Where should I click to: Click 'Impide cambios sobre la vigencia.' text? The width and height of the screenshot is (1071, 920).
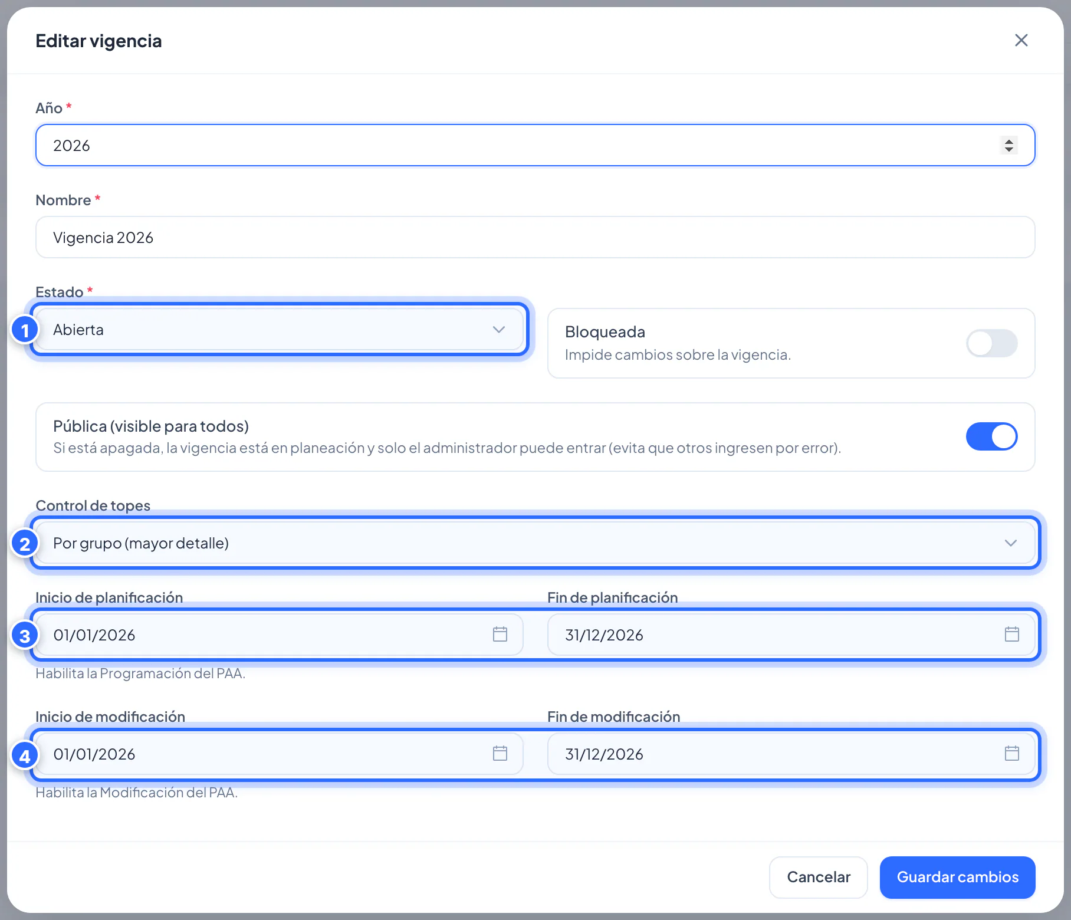(678, 355)
